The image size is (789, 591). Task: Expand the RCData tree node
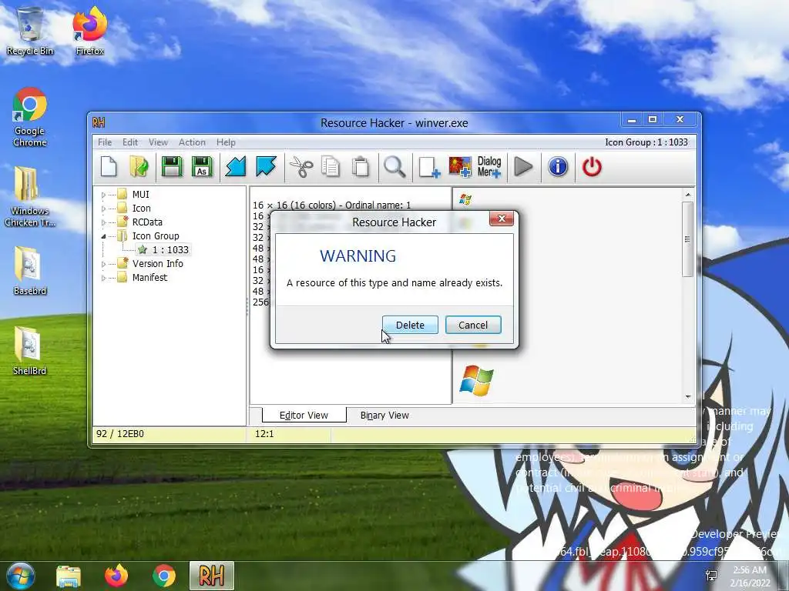(103, 222)
